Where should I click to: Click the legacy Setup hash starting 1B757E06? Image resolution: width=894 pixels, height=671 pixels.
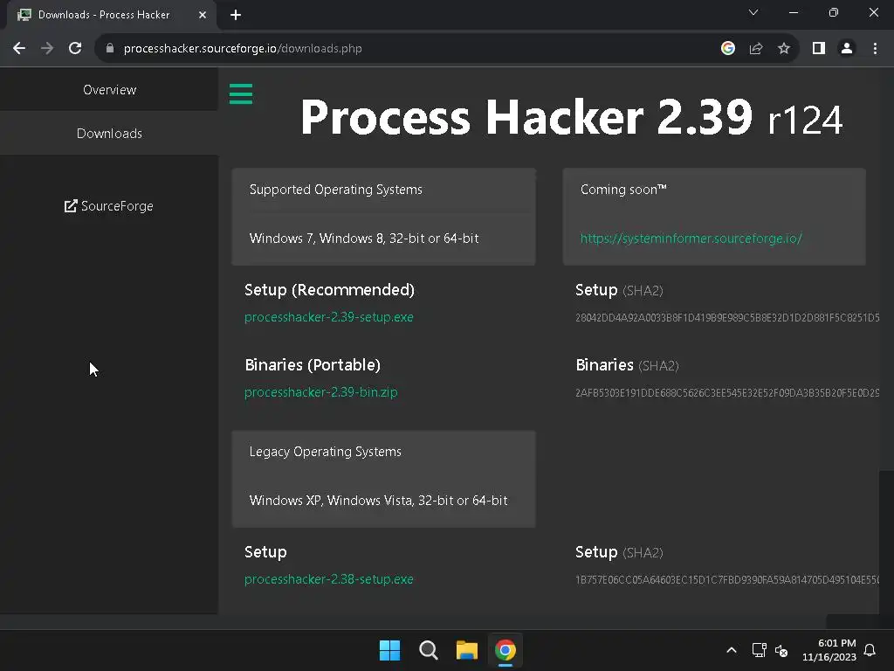click(727, 580)
